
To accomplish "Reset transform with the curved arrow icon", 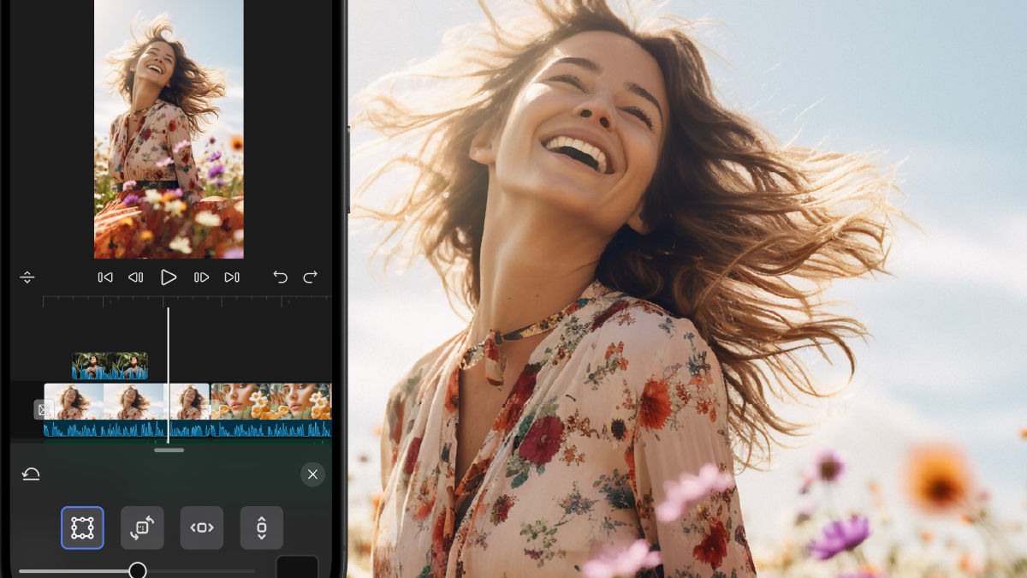I will coord(31,474).
